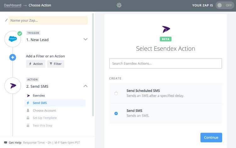Screen dimensions: 236x148
Task: Add a Filter step button
Action: point(55,64)
